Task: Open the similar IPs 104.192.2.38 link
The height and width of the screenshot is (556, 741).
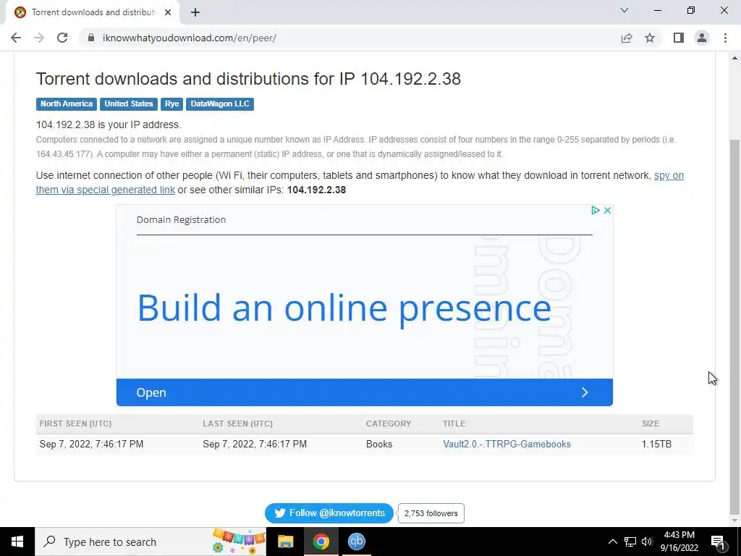Action: (316, 190)
